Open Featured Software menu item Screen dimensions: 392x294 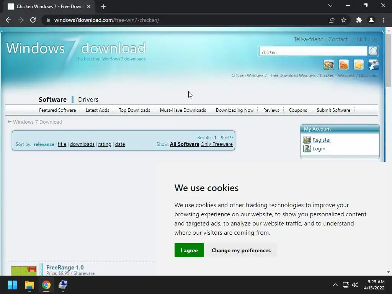tap(57, 110)
